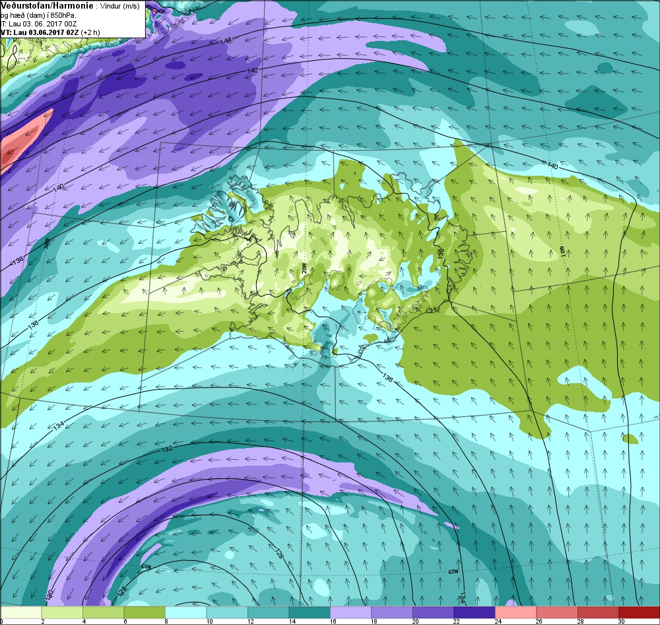Click the lavender 16–18 m/s legend swatch
The height and width of the screenshot is (625, 660).
pos(351,612)
